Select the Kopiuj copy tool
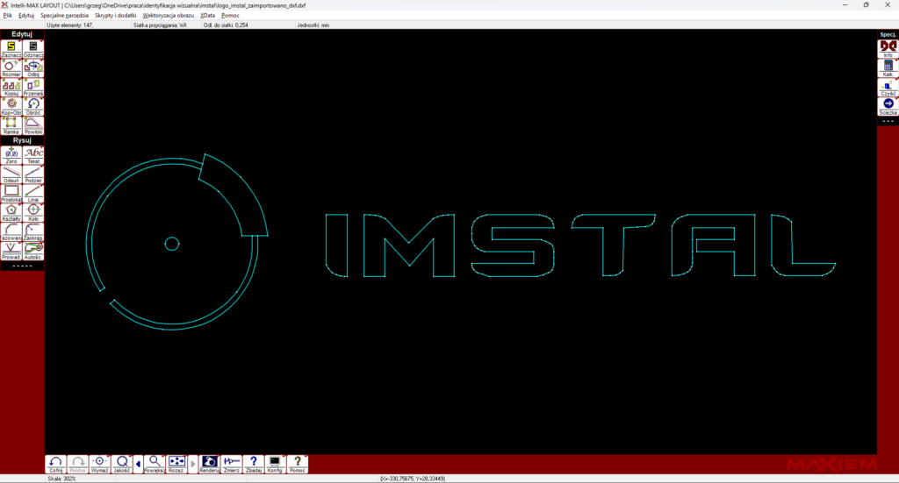Viewport: 899px width, 483px height. coord(11,87)
